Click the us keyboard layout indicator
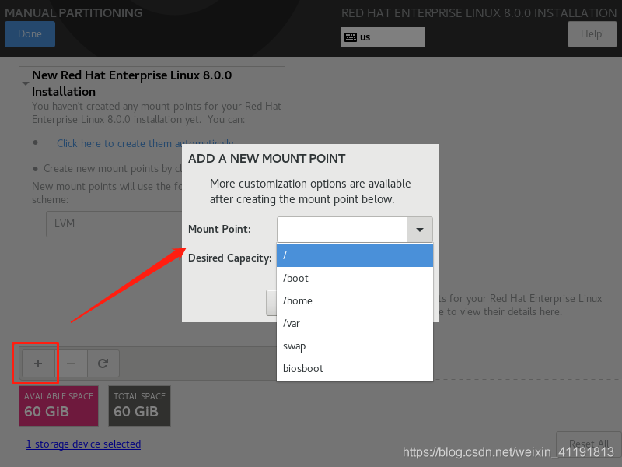Image resolution: width=622 pixels, height=467 pixels. point(383,37)
